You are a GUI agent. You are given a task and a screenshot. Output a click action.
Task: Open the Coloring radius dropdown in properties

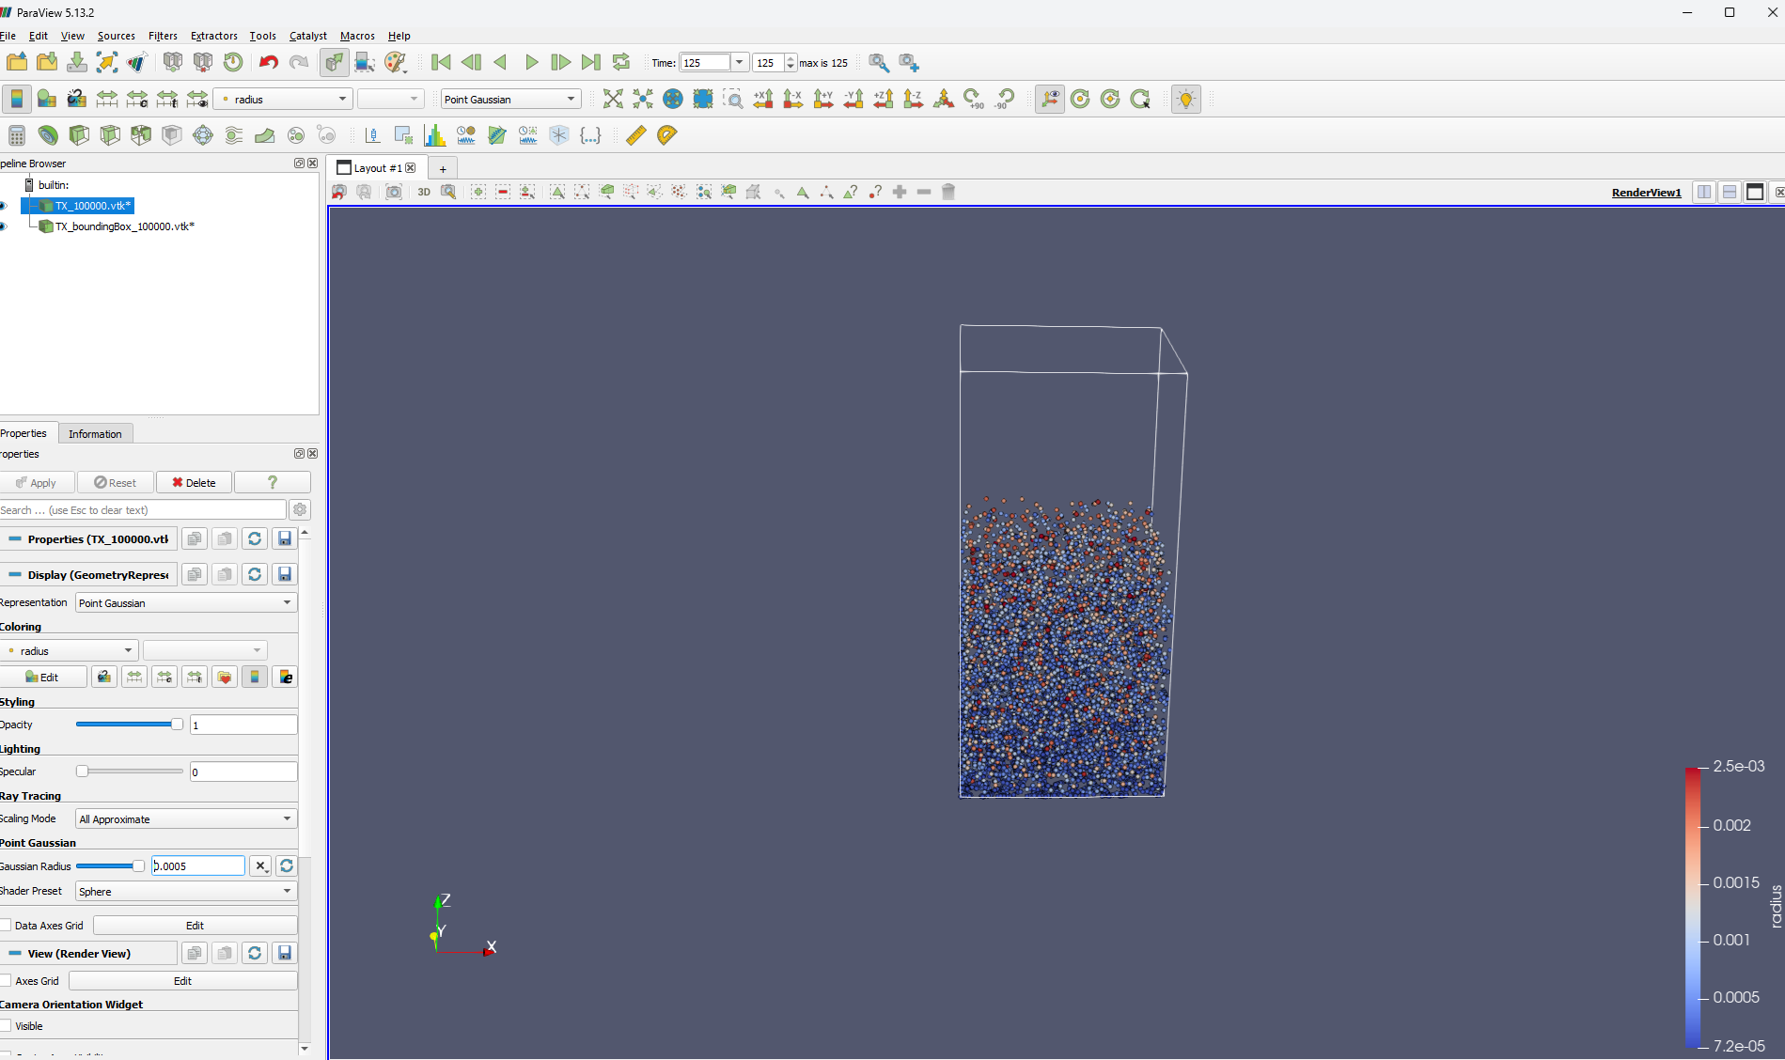(70, 650)
